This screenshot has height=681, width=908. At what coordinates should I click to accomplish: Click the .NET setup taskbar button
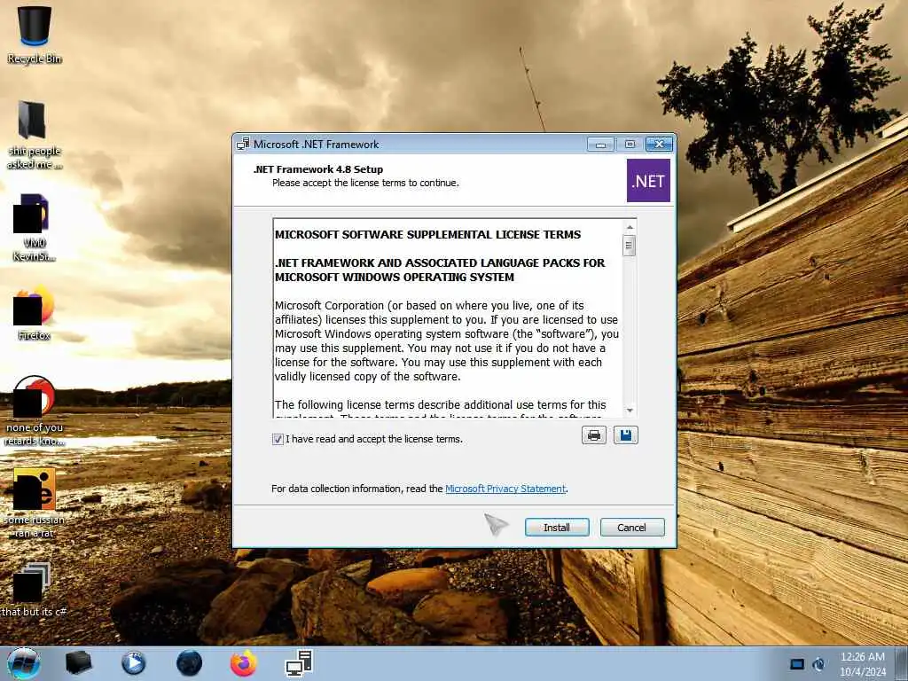pyautogui.click(x=300, y=663)
